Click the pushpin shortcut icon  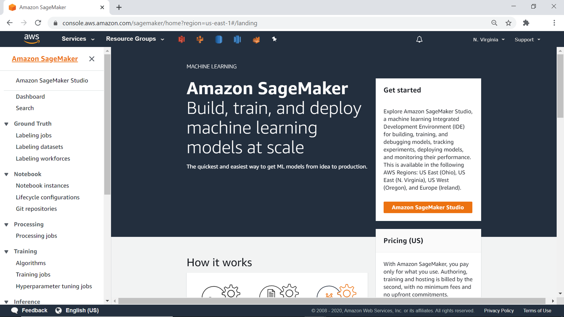click(274, 39)
